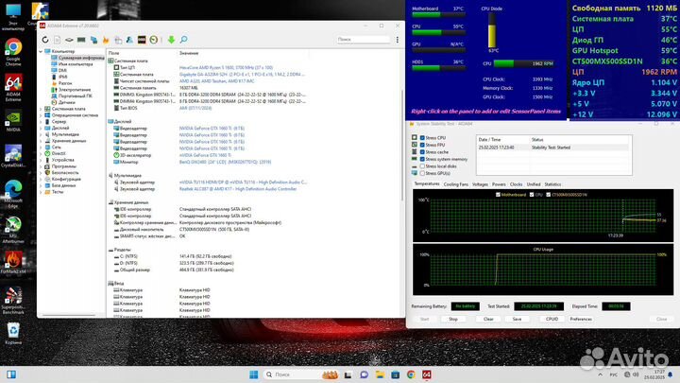This screenshot has height=383, width=680.
Task: Click the Refresh icon in AIDA64 toolbar
Action: click(x=45, y=40)
